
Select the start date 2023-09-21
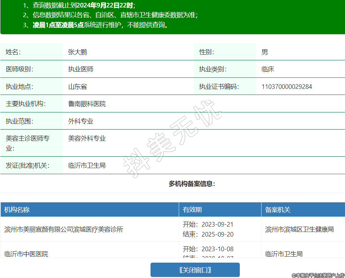[x=217, y=224]
